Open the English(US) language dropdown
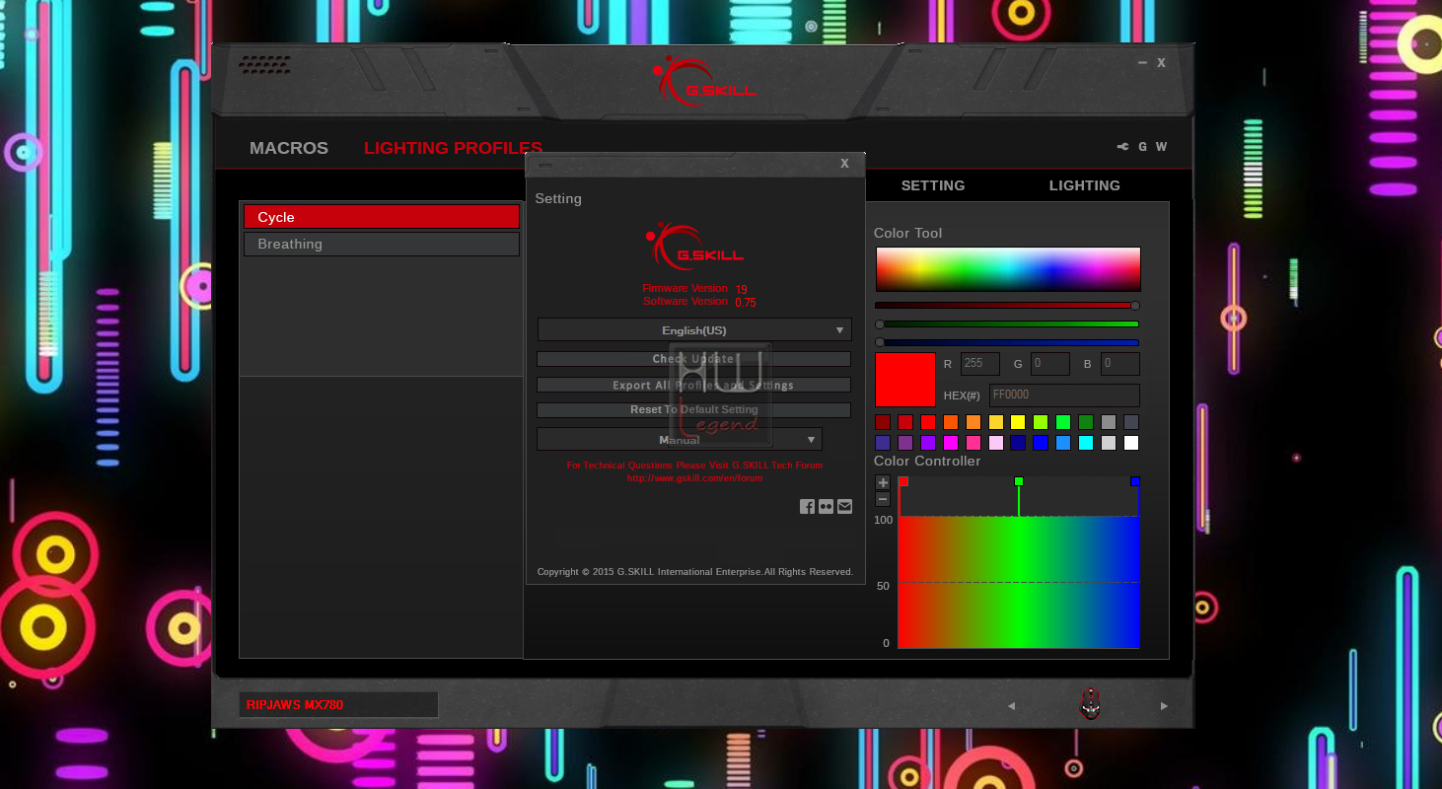 point(694,330)
